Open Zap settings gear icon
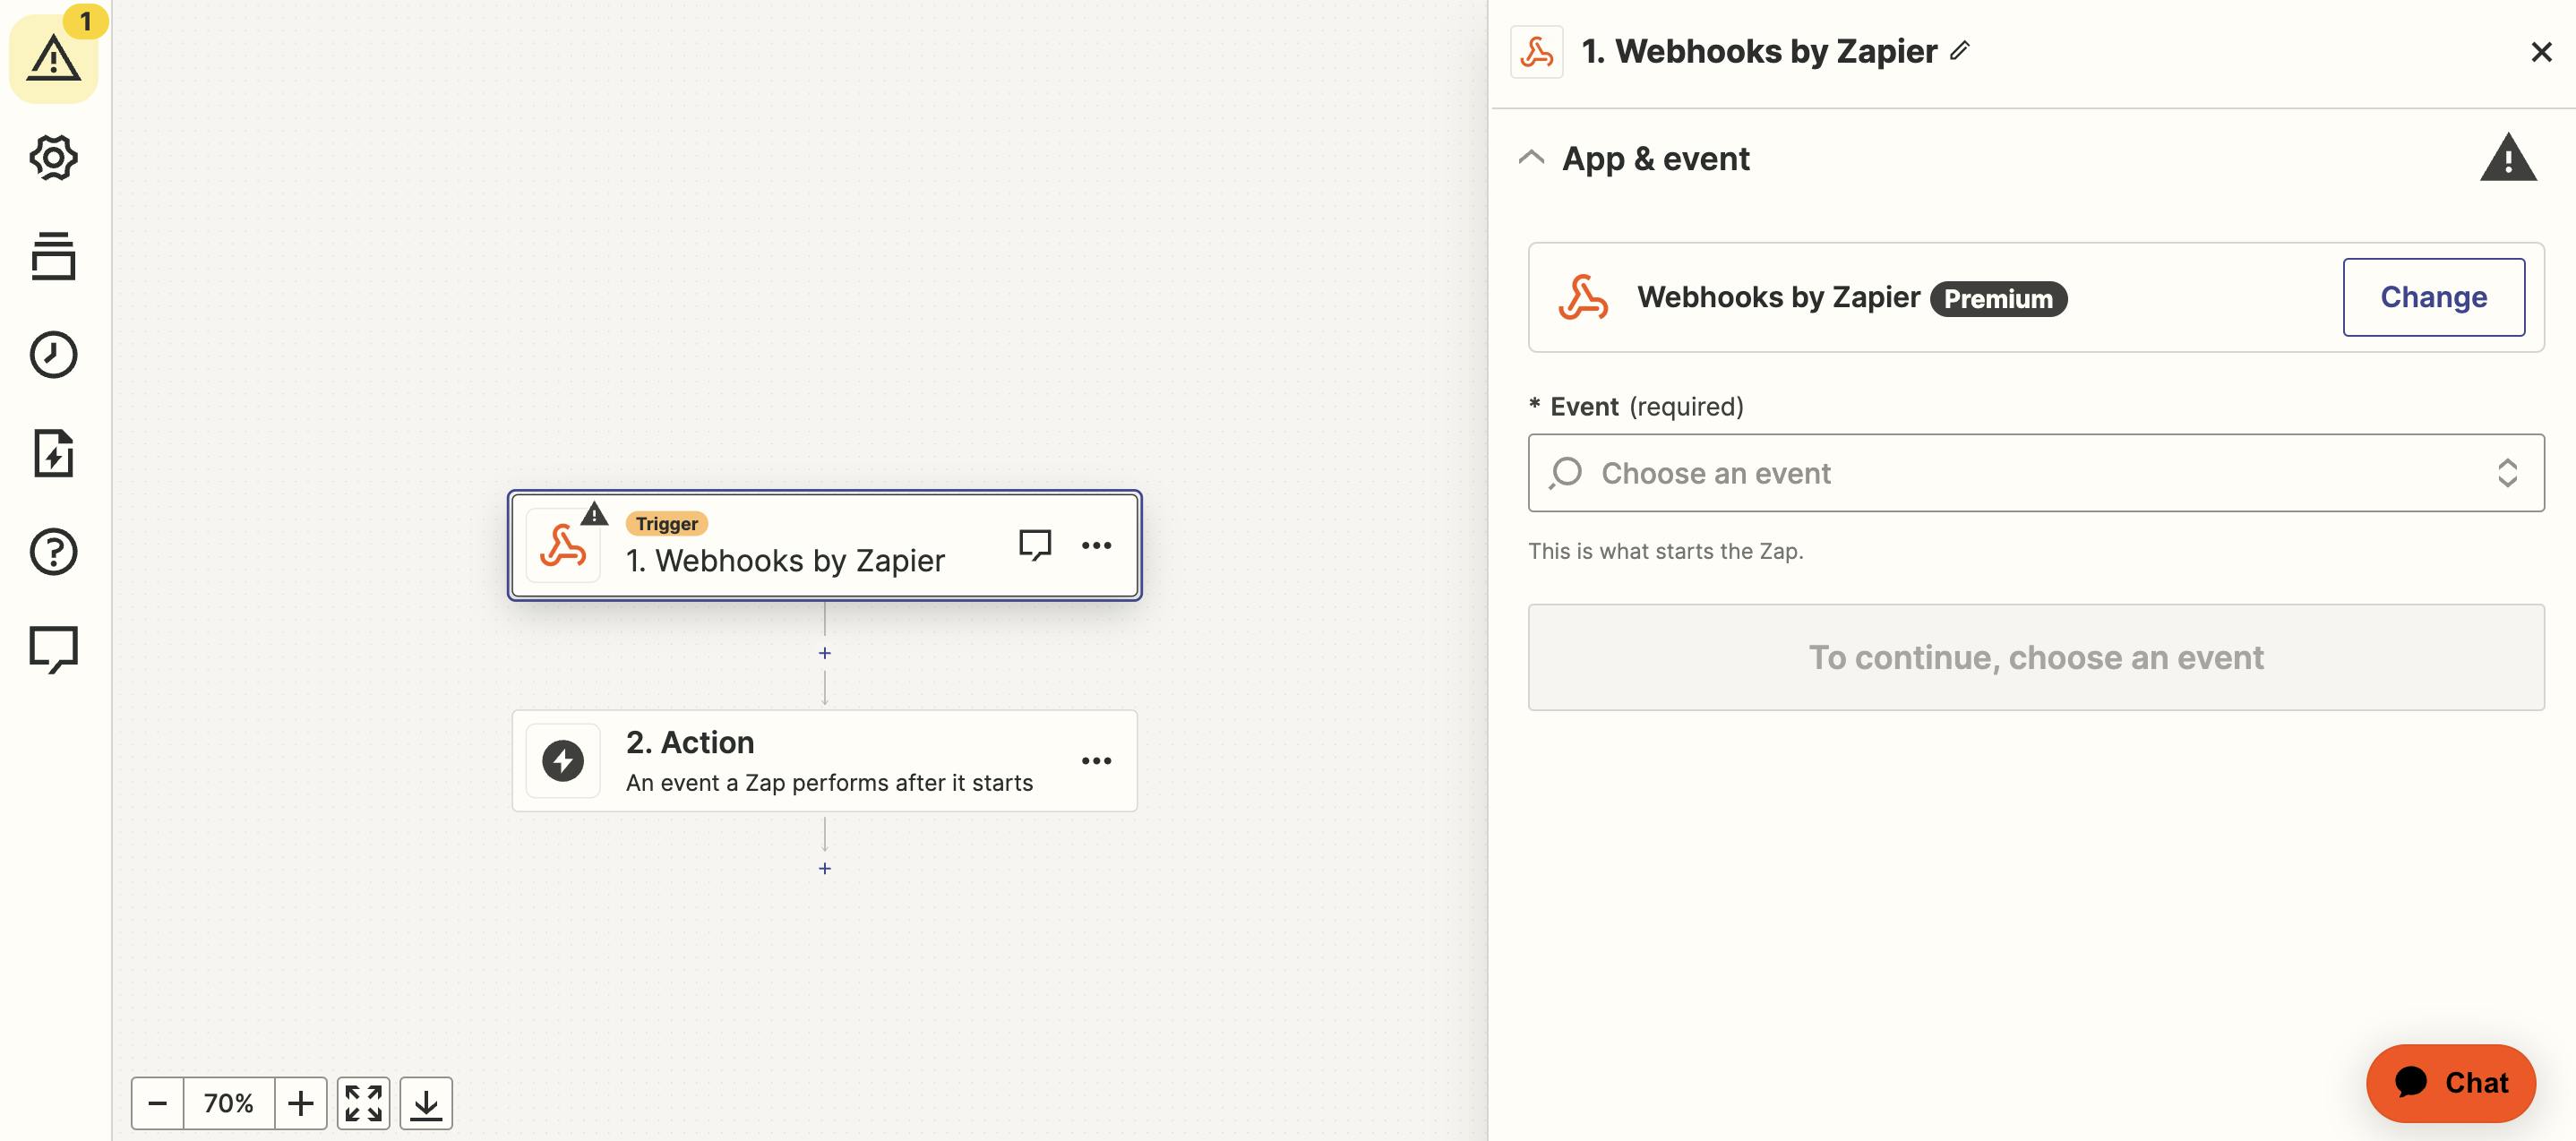The height and width of the screenshot is (1141, 2576). pyautogui.click(x=53, y=158)
